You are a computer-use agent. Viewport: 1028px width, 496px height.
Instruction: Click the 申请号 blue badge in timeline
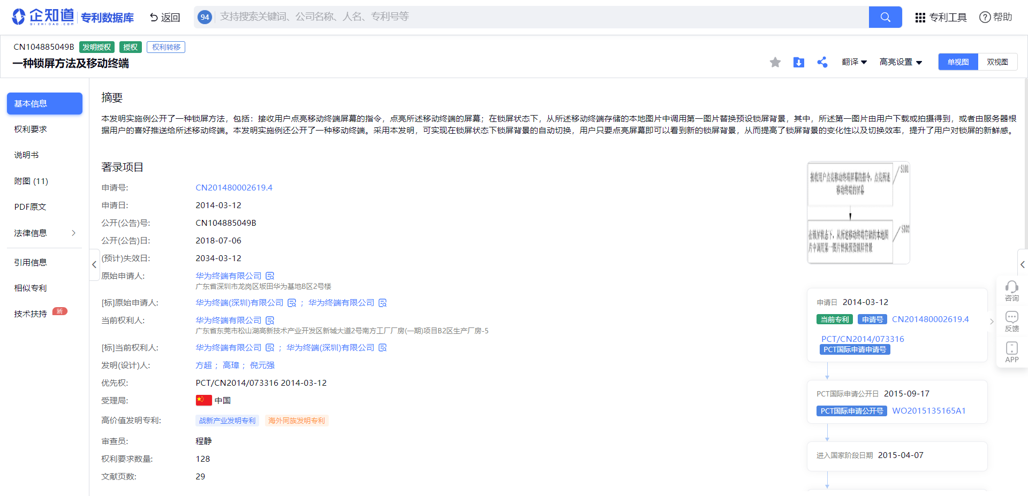872,319
